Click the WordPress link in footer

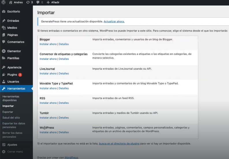71,158
